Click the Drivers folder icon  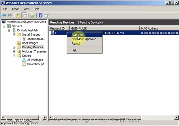19,56
